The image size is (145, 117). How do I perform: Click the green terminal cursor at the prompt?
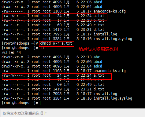(x=41, y=103)
